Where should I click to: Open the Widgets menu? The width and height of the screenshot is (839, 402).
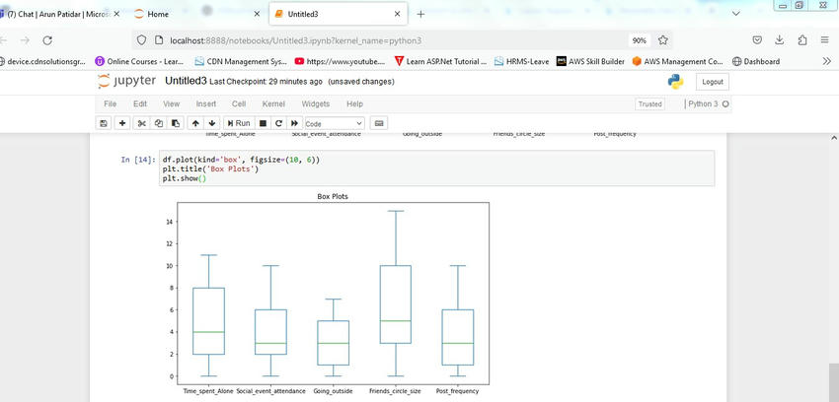316,104
